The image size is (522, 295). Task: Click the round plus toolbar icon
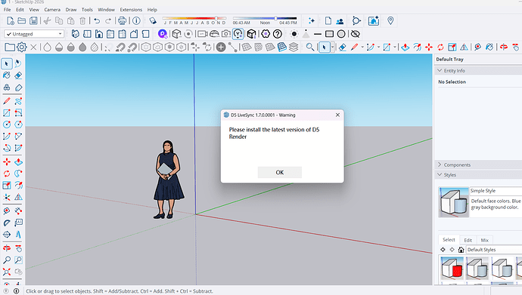pyautogui.click(x=221, y=47)
